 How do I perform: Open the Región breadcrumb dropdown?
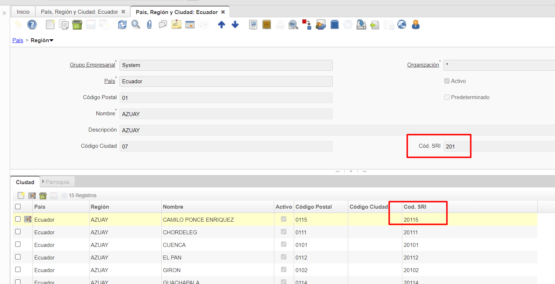coord(42,40)
